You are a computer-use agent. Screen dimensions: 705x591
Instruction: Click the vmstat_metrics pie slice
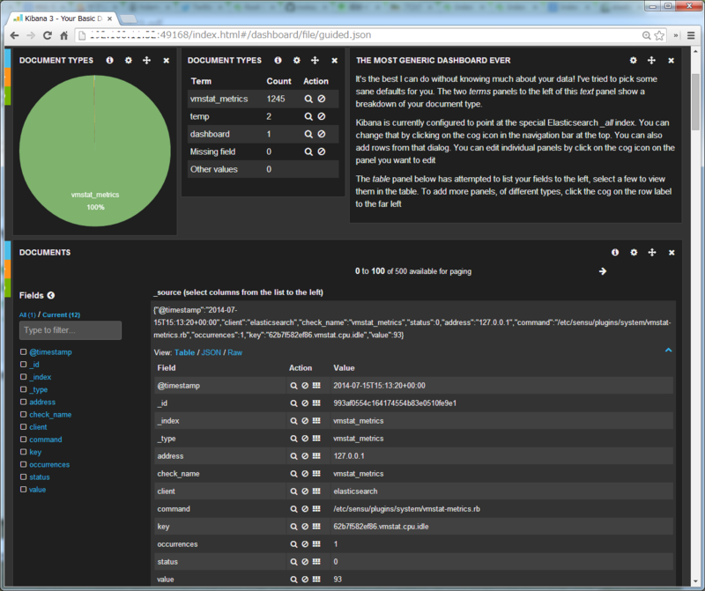[95, 151]
